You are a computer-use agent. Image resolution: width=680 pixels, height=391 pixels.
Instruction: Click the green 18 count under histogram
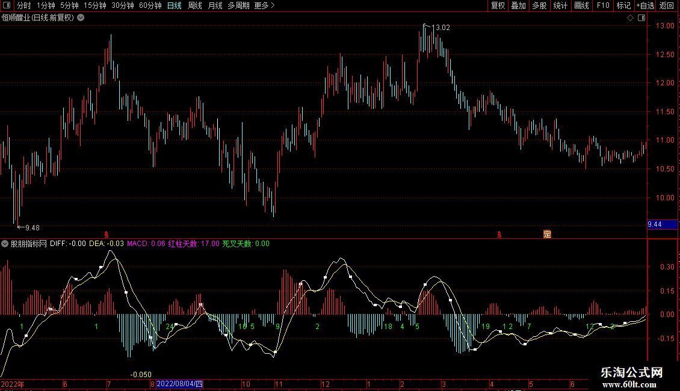(x=388, y=327)
